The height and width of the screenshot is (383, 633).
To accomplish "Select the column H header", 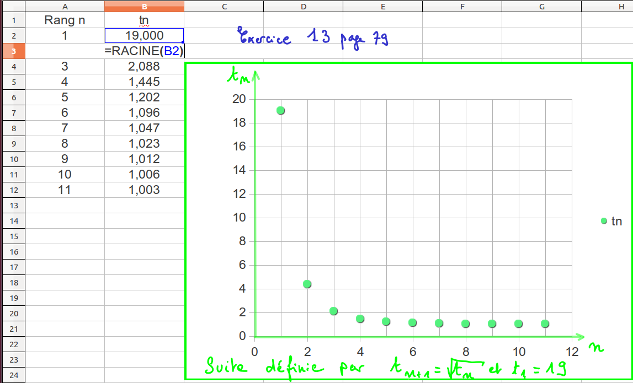I will [606, 6].
